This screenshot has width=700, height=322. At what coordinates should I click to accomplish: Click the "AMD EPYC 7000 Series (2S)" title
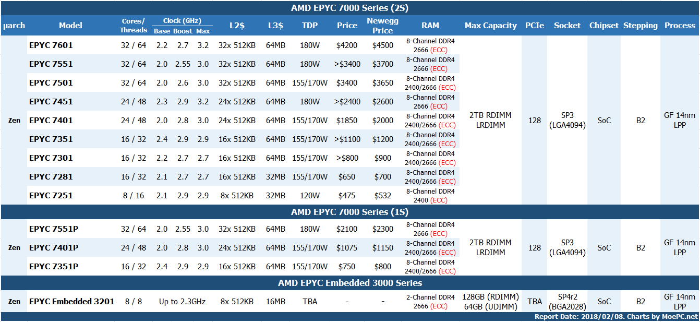click(349, 8)
